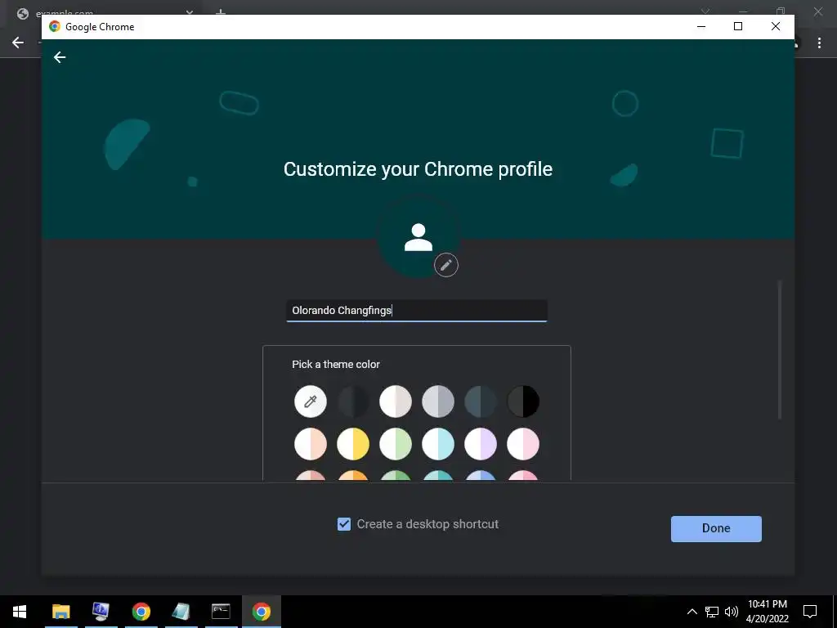The height and width of the screenshot is (628, 837).
Task: Maximize the Google Chrome profile window
Action: tap(738, 26)
